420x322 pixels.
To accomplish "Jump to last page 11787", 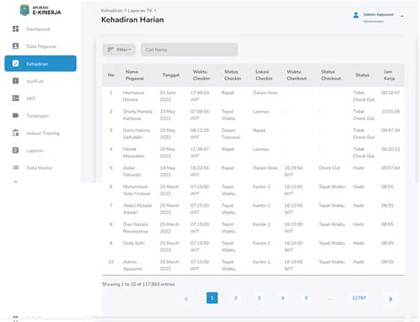I will pyautogui.click(x=359, y=298).
